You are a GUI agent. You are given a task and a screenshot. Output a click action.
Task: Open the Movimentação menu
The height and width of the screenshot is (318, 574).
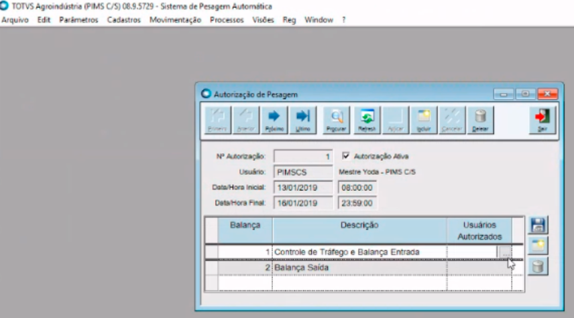point(175,20)
